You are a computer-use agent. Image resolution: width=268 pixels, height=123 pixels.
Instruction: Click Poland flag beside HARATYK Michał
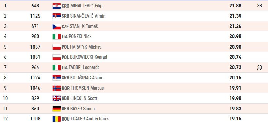point(57,47)
